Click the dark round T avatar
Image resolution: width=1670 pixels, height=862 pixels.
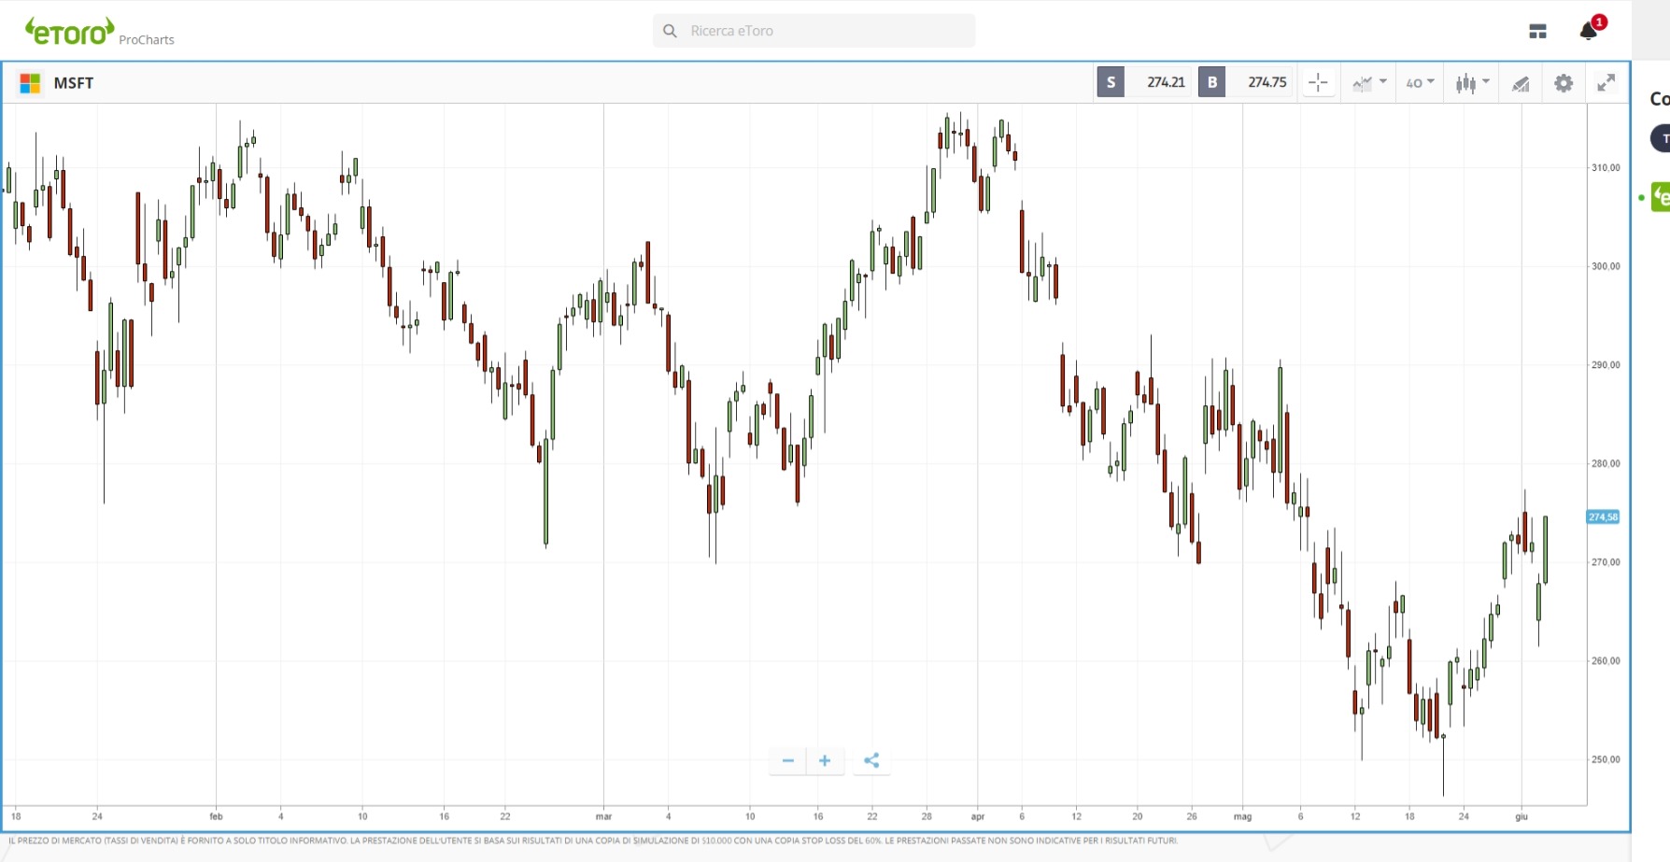(x=1662, y=138)
